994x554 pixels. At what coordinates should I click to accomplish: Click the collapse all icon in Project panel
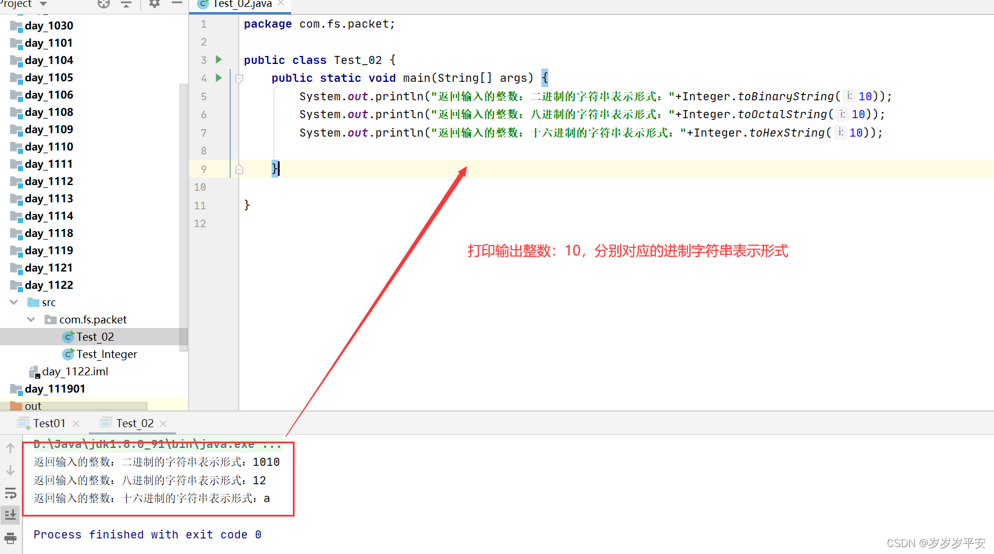pyautogui.click(x=126, y=4)
